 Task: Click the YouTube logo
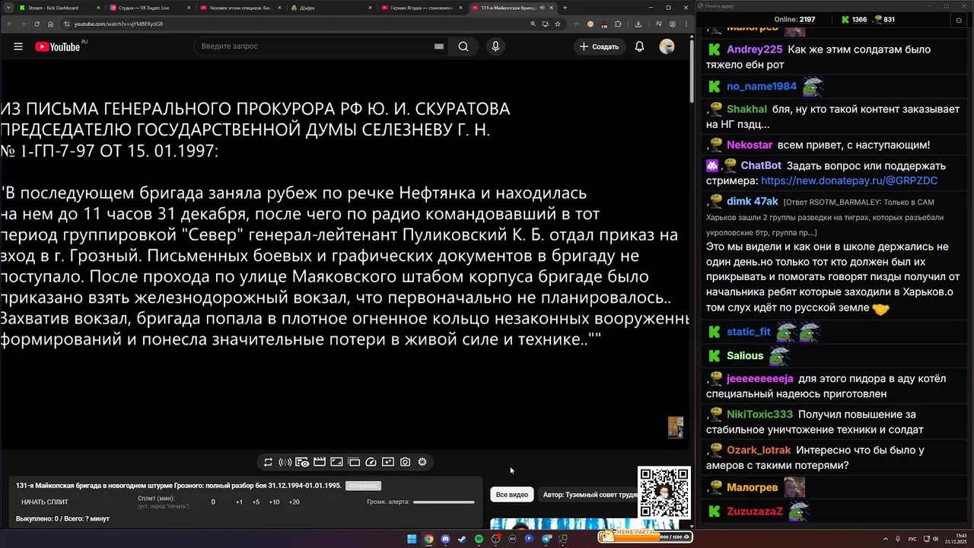click(x=57, y=46)
